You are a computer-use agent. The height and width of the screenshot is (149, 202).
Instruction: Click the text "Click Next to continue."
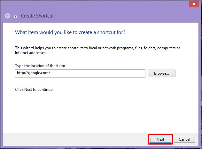point(34,90)
